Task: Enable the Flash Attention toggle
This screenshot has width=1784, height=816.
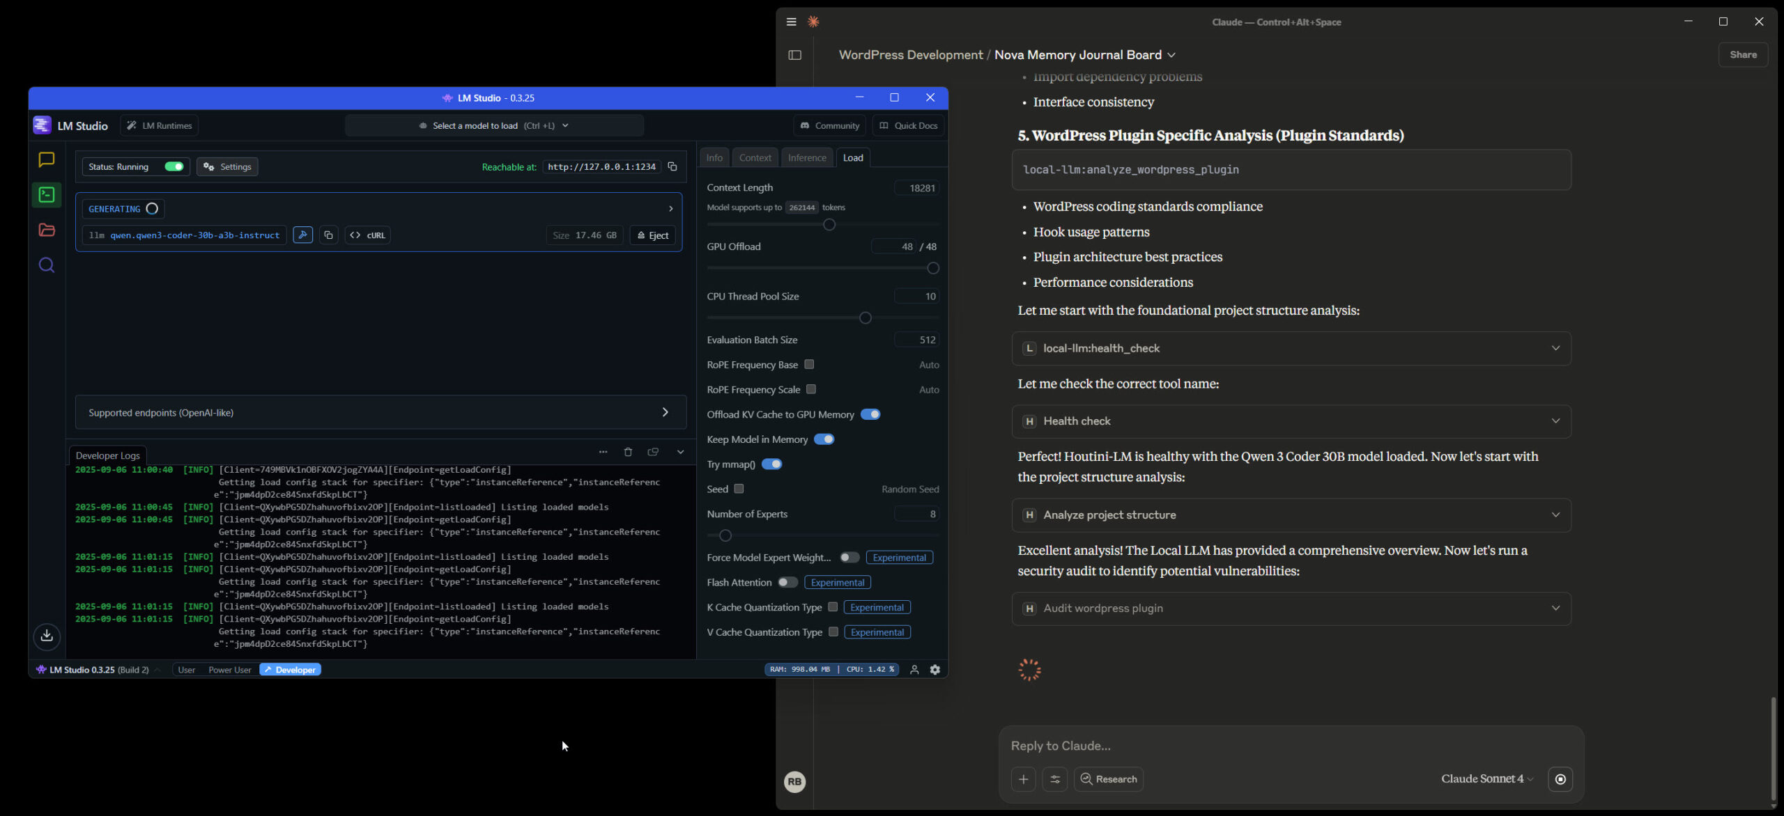Action: [787, 582]
